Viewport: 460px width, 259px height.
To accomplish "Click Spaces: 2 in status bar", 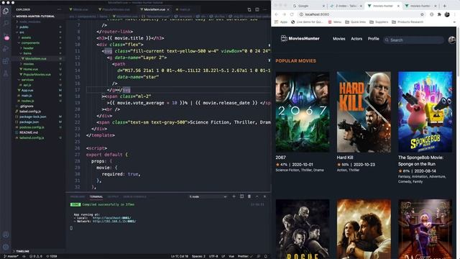I will point(198,256).
